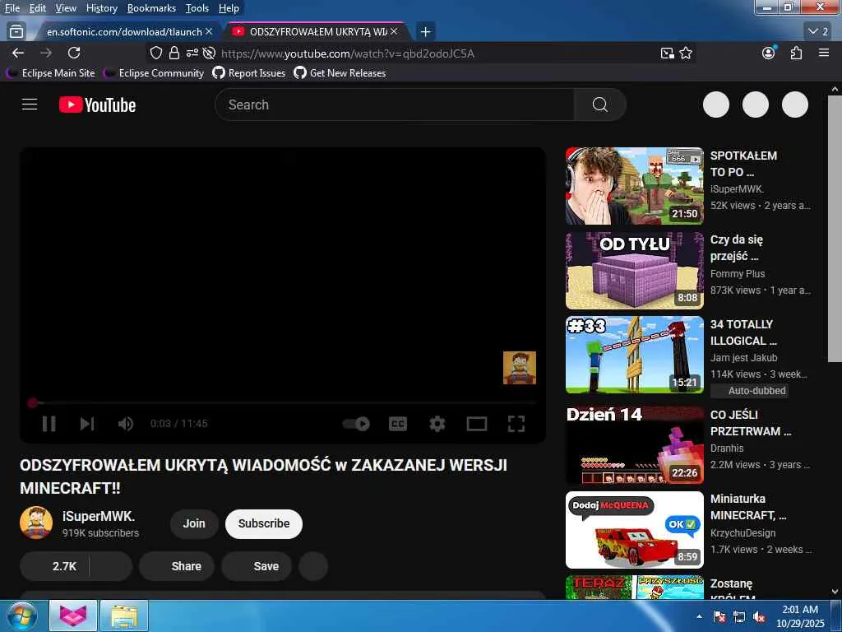
Task: Open OD TYŁU video thumbnail
Action: click(x=634, y=270)
